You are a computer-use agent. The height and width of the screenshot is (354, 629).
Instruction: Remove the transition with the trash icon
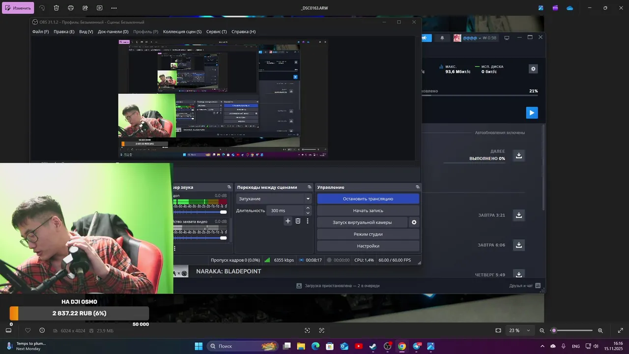(x=298, y=221)
